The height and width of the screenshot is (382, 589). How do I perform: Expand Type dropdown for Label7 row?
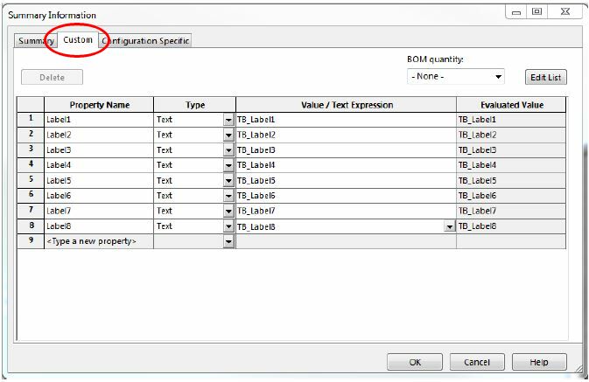(x=228, y=212)
